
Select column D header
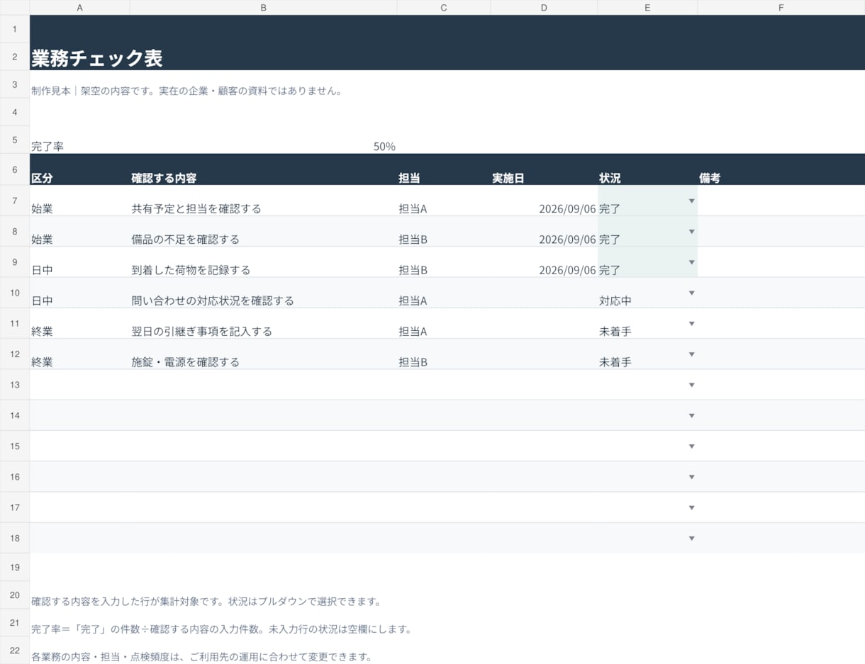coord(544,7)
